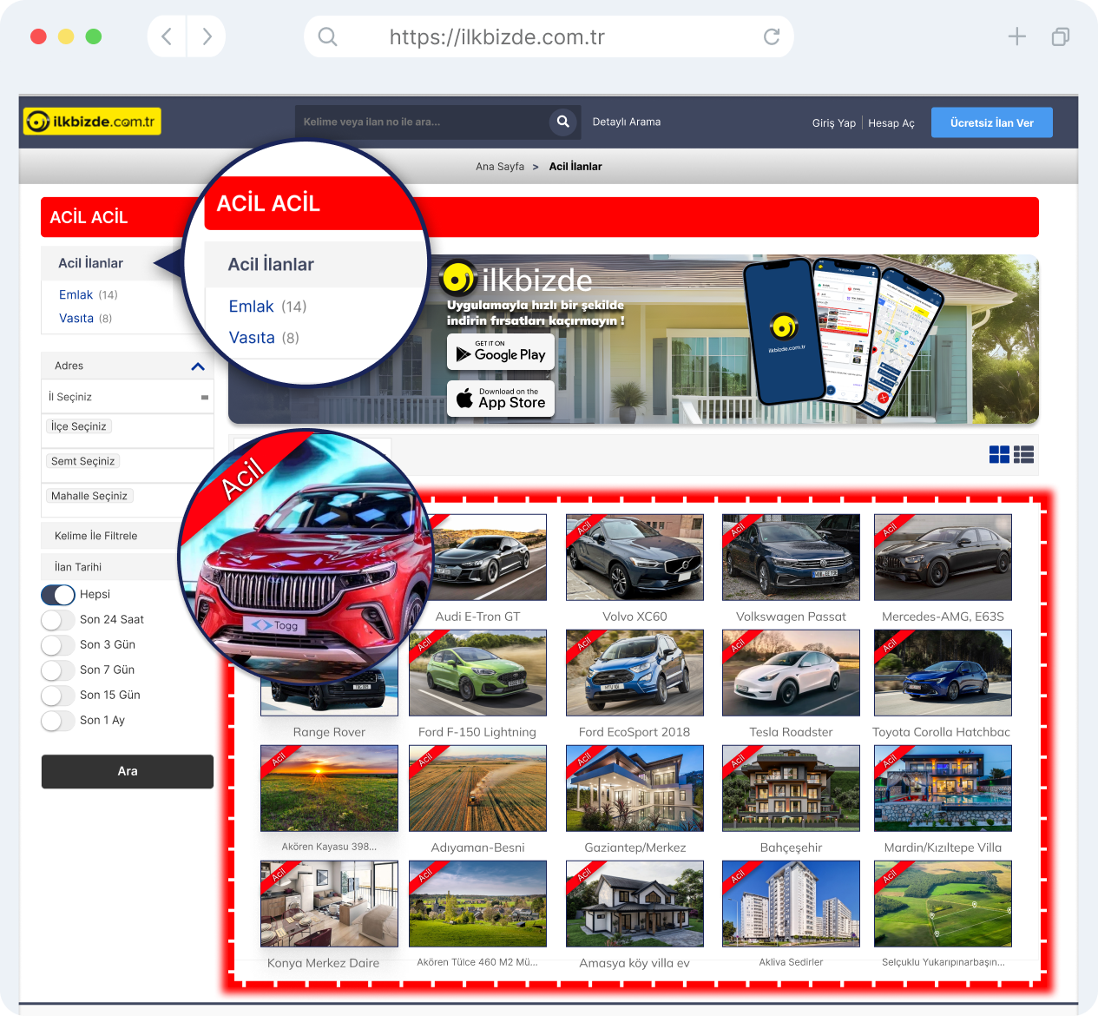Select the Vasıta (8) category in sidebar
This screenshot has height=1016, width=1098.
point(85,319)
